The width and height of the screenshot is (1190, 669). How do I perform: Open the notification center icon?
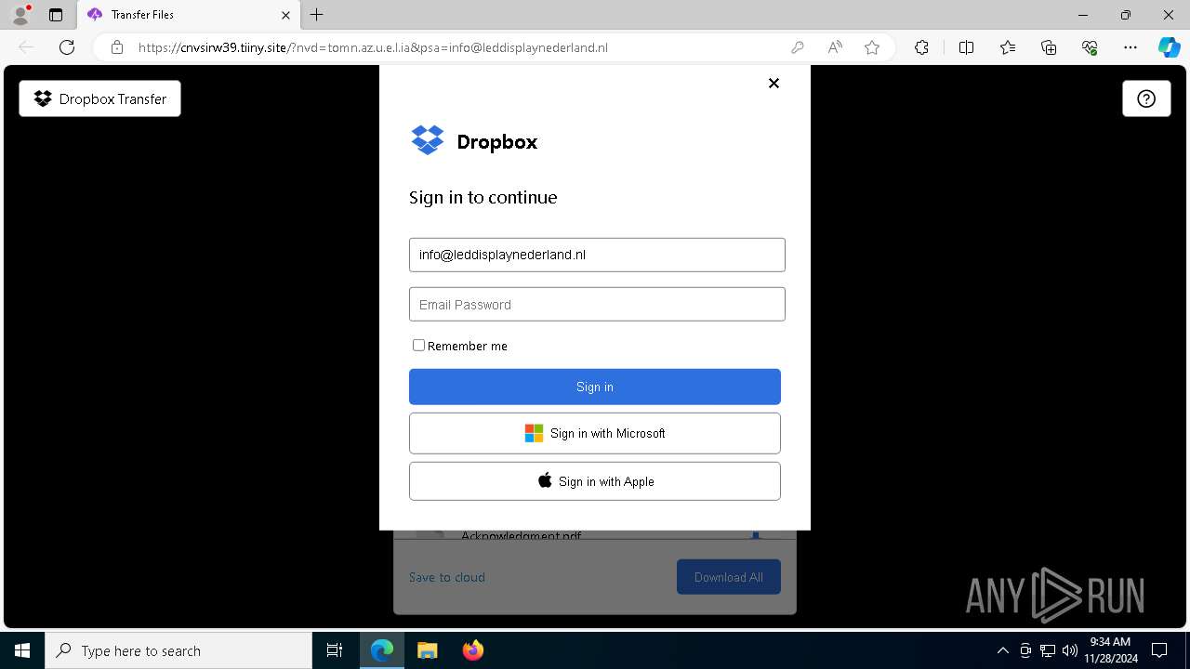pos(1159,650)
